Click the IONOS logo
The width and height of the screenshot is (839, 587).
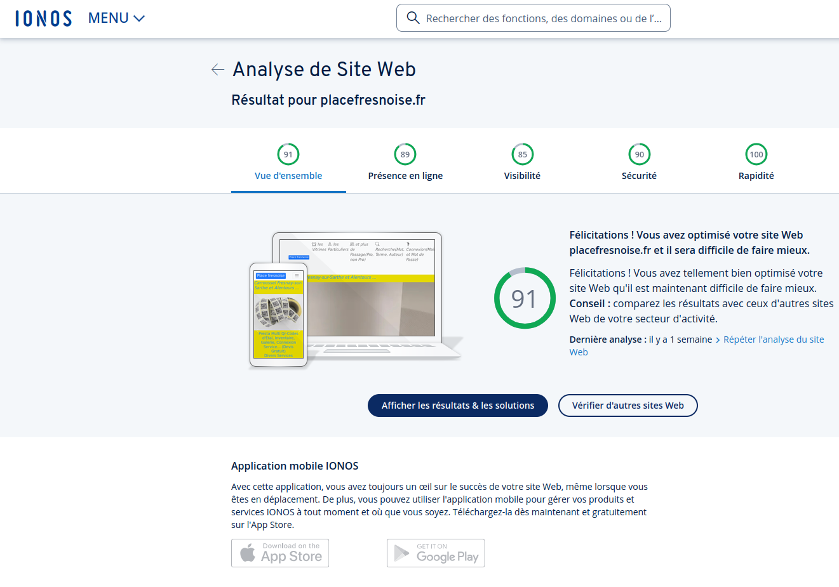click(44, 18)
